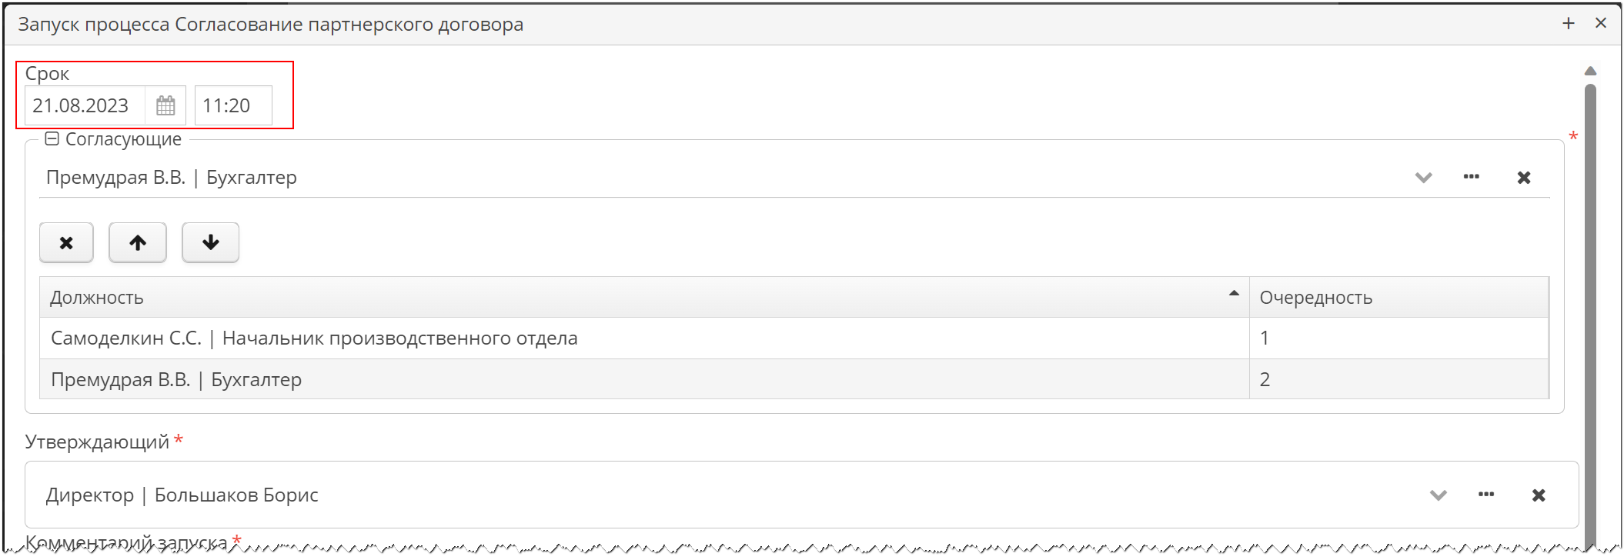The image size is (1624, 560).
Task: Clear the Премудрая В.В. approver field
Action: pyautogui.click(x=1524, y=178)
